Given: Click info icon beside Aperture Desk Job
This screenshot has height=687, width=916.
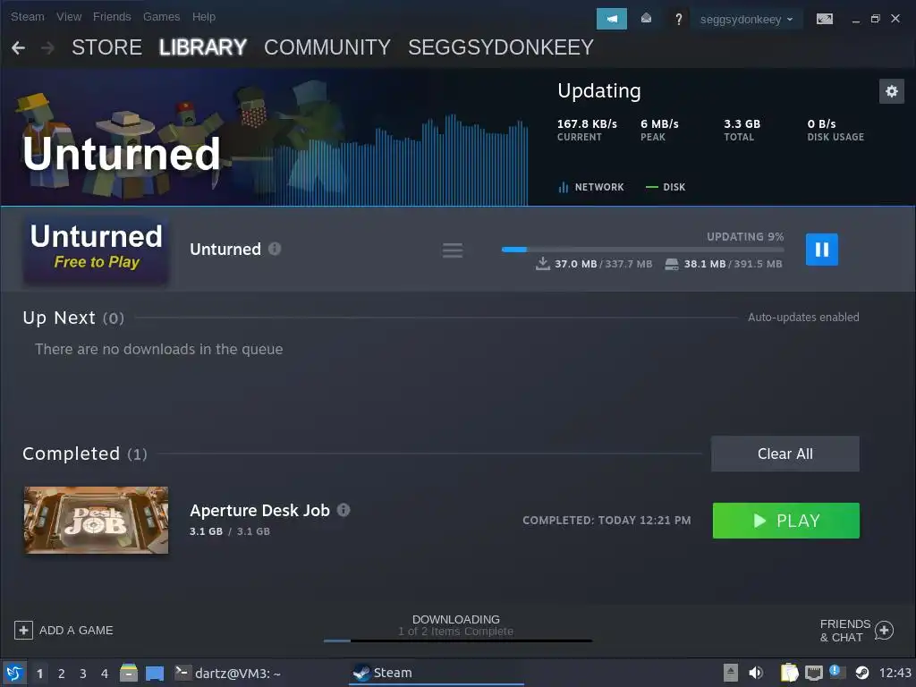Looking at the screenshot, I should click(343, 510).
